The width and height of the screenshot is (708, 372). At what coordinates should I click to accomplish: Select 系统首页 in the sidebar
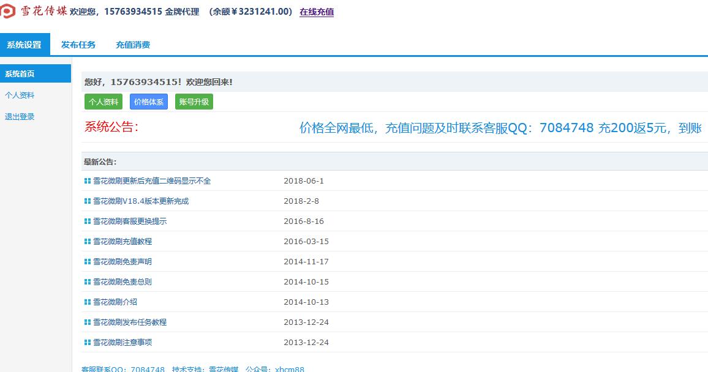36,73
